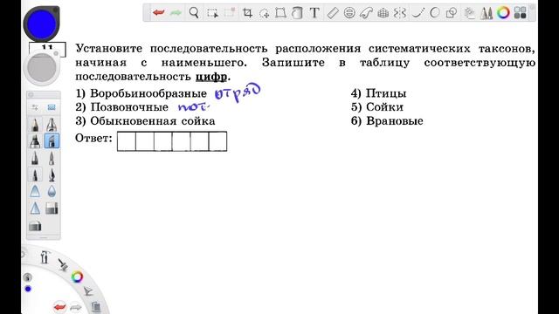Click the text 'Врановые'

pyautogui.click(x=395, y=121)
